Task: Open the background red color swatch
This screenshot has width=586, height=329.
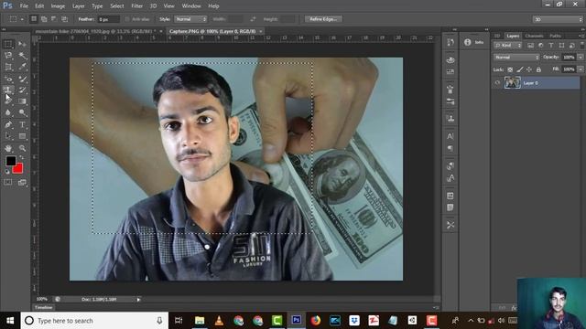Action: 18,169
